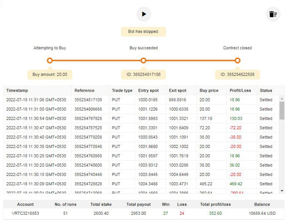Click the Attempting to Buy step circle
This screenshot has width=287, height=220.
click(50, 61)
